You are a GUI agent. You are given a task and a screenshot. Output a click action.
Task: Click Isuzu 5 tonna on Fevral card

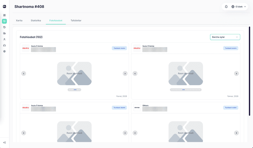37,46
